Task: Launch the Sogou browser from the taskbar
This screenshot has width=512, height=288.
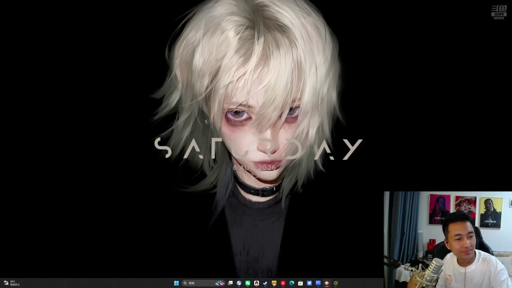Action: click(239, 283)
